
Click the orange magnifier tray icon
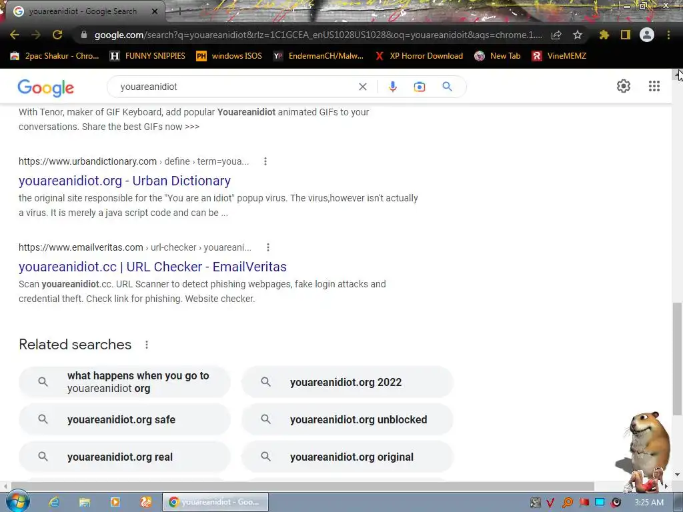[x=568, y=503]
